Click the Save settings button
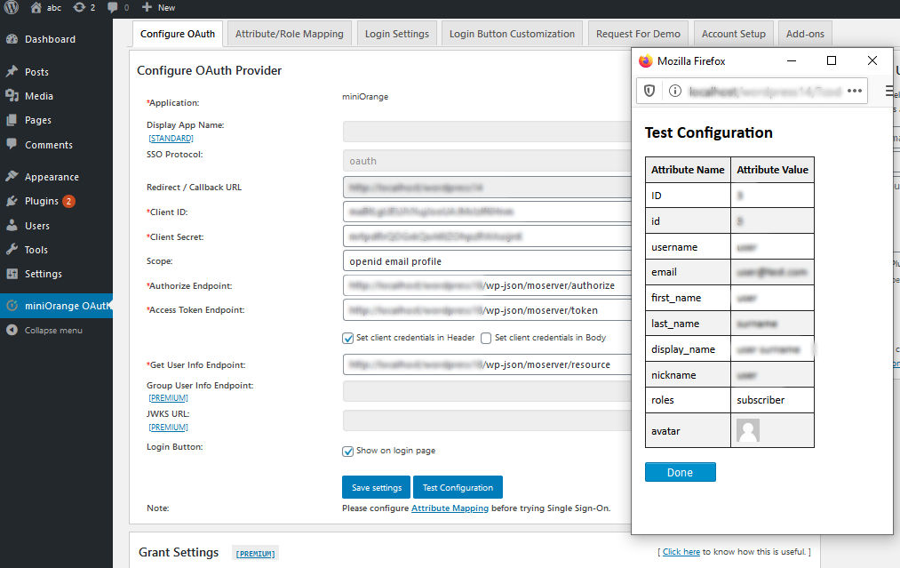The height and width of the screenshot is (568, 900). [x=376, y=487]
